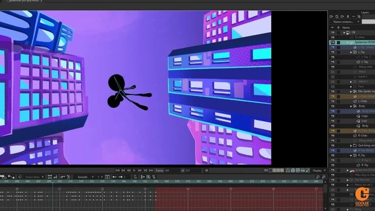Hide the OB layer via eye toggle

(x=332, y=33)
